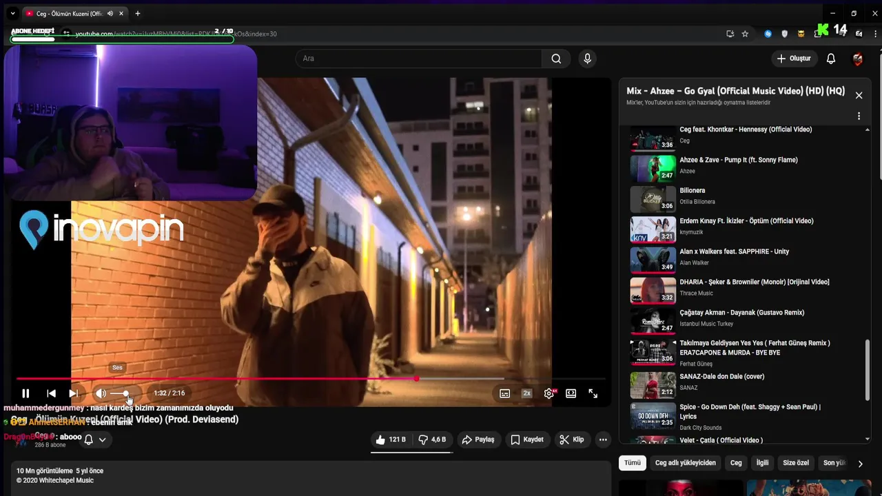Click the search magnifier button
The image size is (882, 496).
pos(556,59)
